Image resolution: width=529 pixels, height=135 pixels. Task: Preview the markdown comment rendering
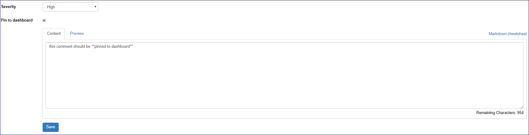77,34
